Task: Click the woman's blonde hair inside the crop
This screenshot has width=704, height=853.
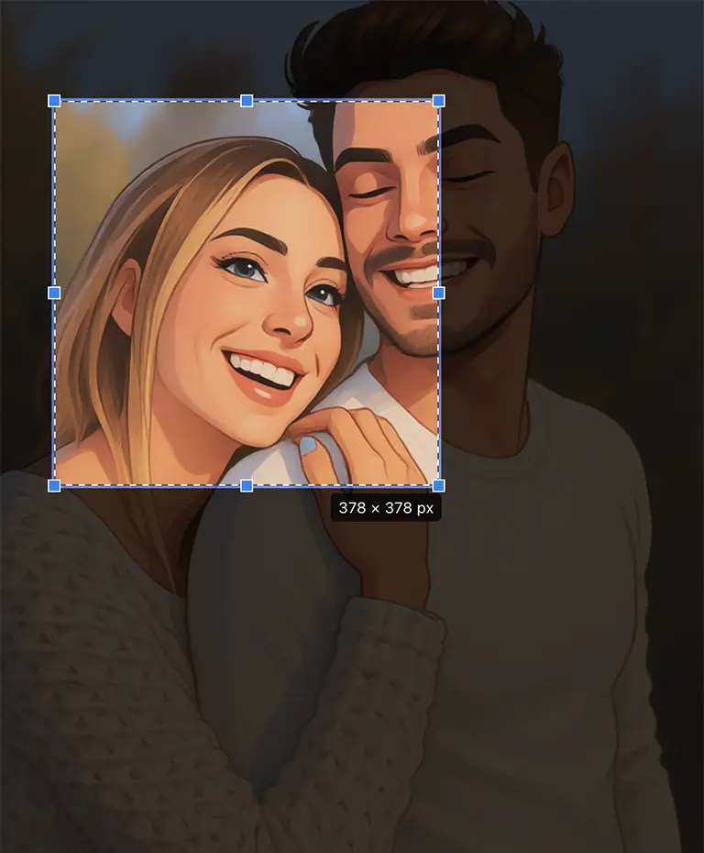Action: 110,349
